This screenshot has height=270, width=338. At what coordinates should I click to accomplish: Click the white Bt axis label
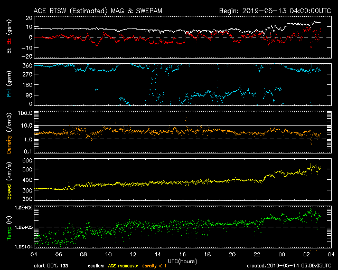point(8,51)
